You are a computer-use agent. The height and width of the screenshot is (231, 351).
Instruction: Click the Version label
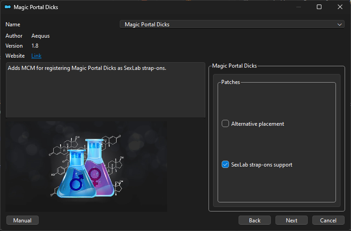(14, 46)
